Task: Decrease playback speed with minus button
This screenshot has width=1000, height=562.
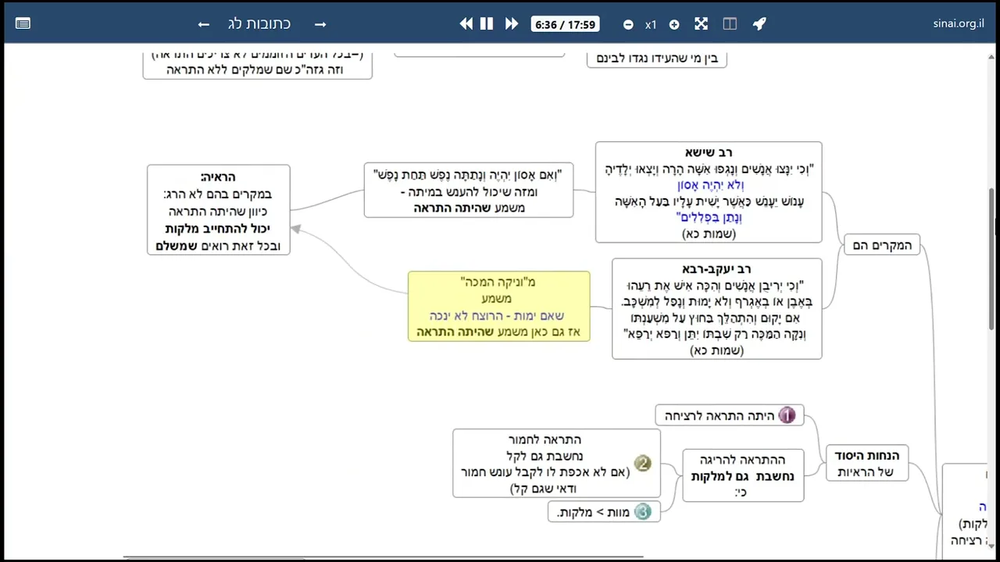Action: [x=628, y=25]
